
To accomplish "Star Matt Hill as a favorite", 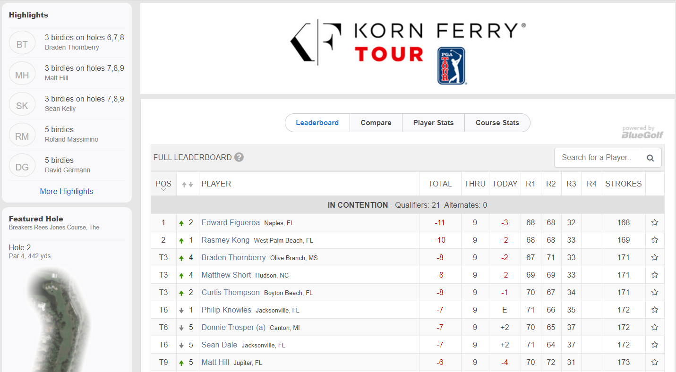I will 655,362.
